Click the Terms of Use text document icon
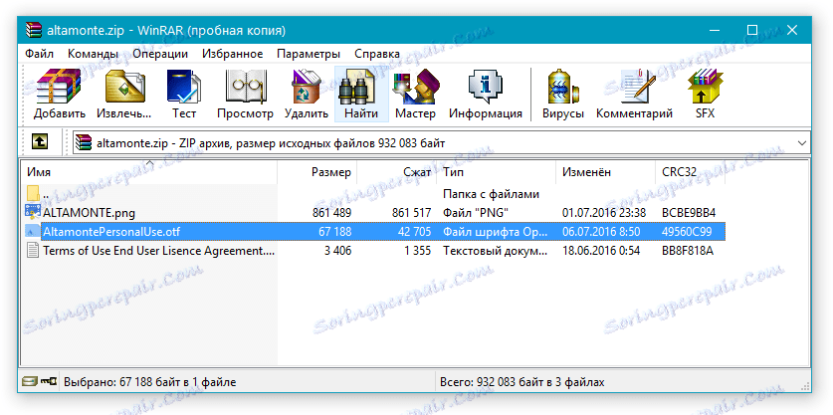 tap(33, 251)
